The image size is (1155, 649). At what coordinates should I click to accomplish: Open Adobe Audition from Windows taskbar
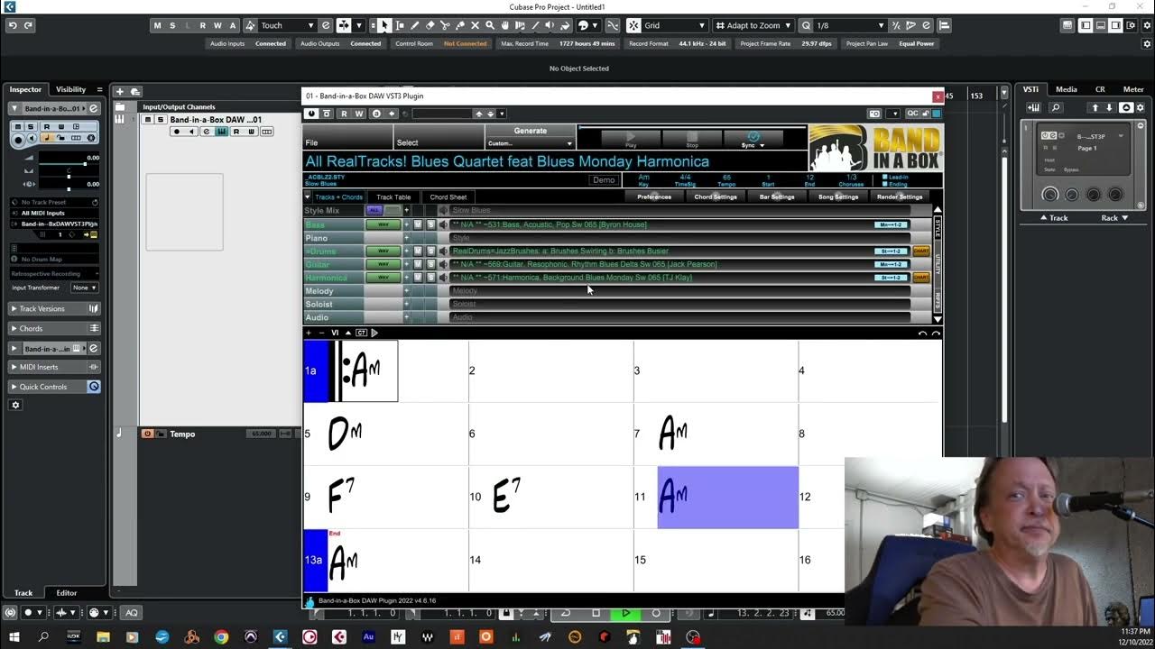click(x=368, y=637)
